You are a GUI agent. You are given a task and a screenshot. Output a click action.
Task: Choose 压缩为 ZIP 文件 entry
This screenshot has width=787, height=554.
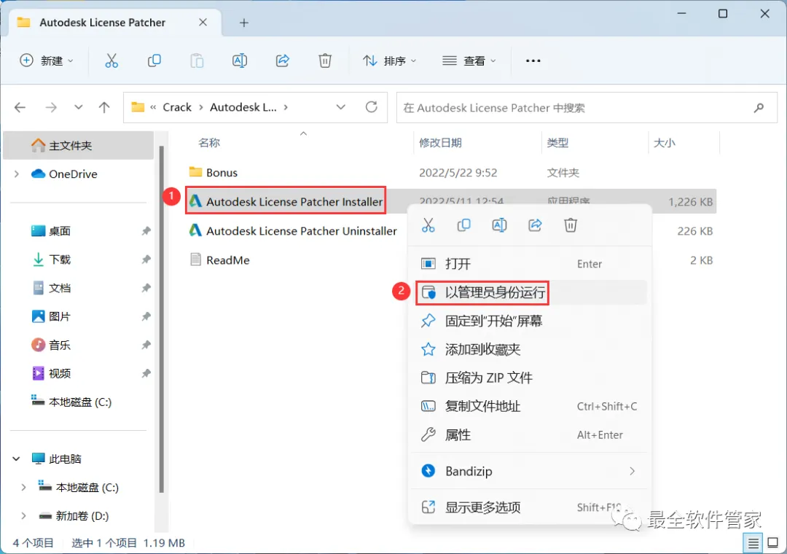coord(528,378)
